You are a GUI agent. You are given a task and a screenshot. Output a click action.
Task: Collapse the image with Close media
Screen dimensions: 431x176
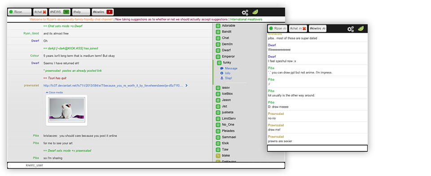(x=54, y=92)
